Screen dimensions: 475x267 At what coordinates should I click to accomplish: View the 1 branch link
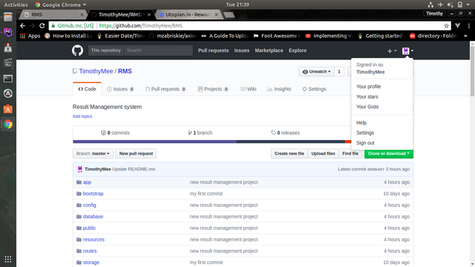[200, 133]
